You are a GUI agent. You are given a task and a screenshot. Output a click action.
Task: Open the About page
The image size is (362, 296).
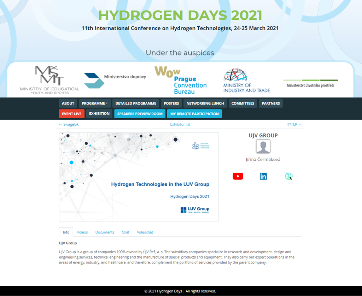68,103
